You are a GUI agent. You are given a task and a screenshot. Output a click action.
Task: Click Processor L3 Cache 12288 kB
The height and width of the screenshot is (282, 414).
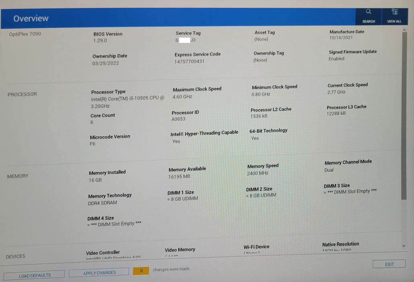[x=336, y=113]
